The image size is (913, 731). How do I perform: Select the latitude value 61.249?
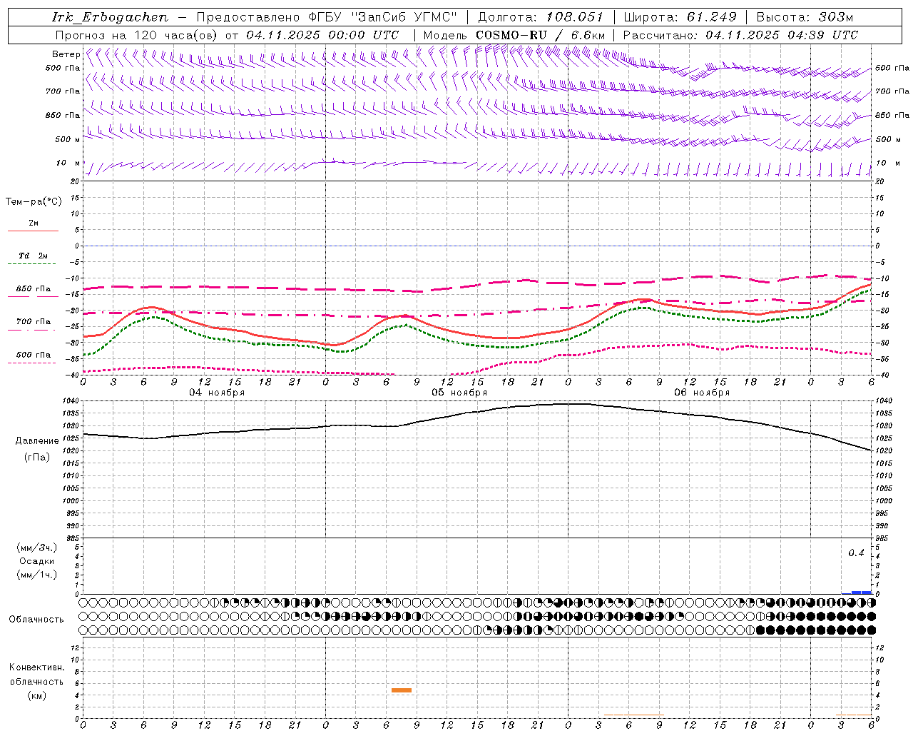[711, 17]
